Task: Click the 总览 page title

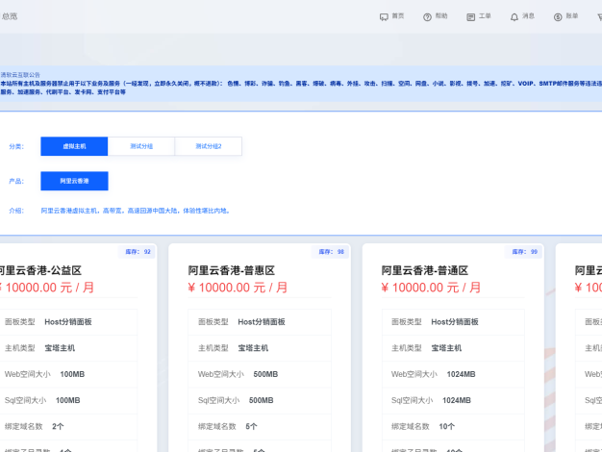Action: click(10, 16)
